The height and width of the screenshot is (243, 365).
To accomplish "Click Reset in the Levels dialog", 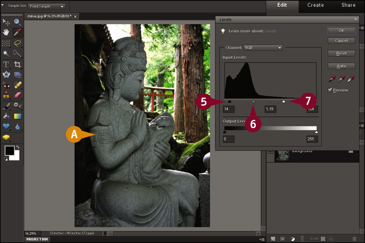I will 341,53.
